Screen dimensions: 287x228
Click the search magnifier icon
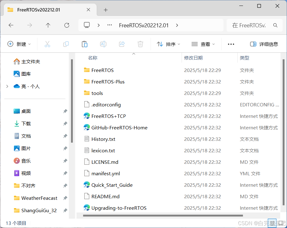coord(275,25)
